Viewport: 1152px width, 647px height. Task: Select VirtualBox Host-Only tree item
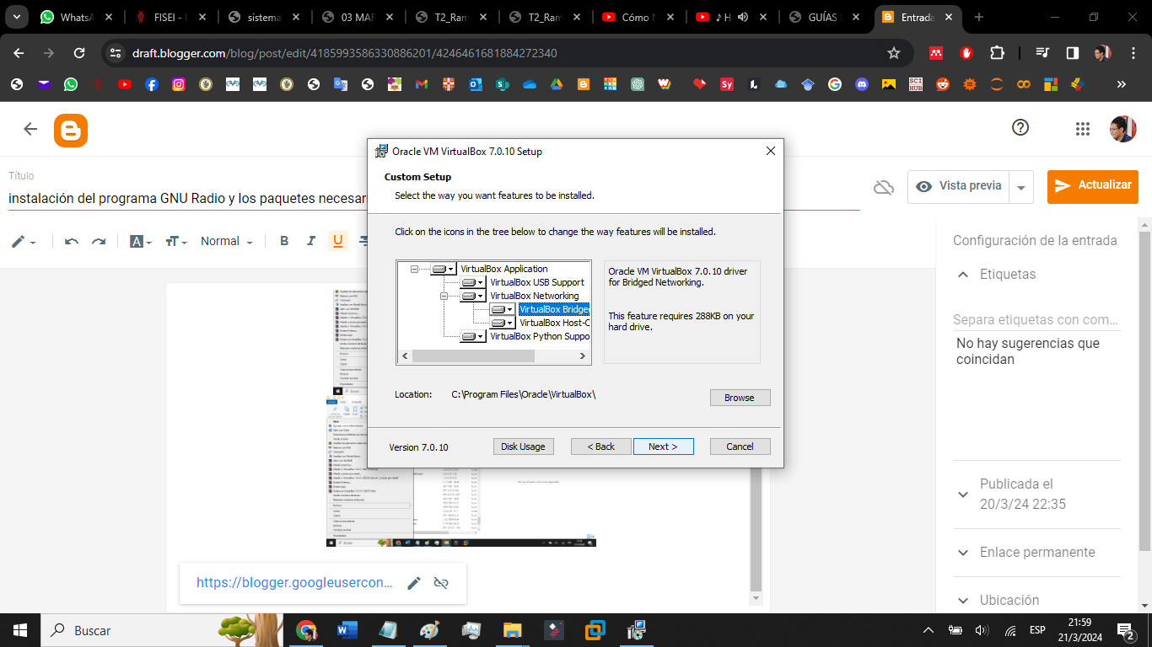(554, 323)
